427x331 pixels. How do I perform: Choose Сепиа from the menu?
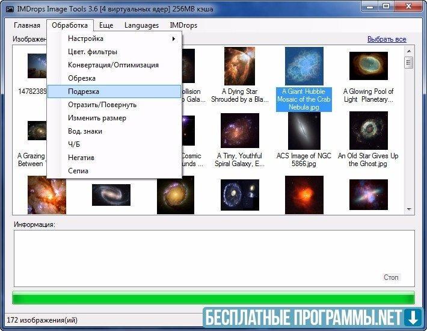point(114,171)
